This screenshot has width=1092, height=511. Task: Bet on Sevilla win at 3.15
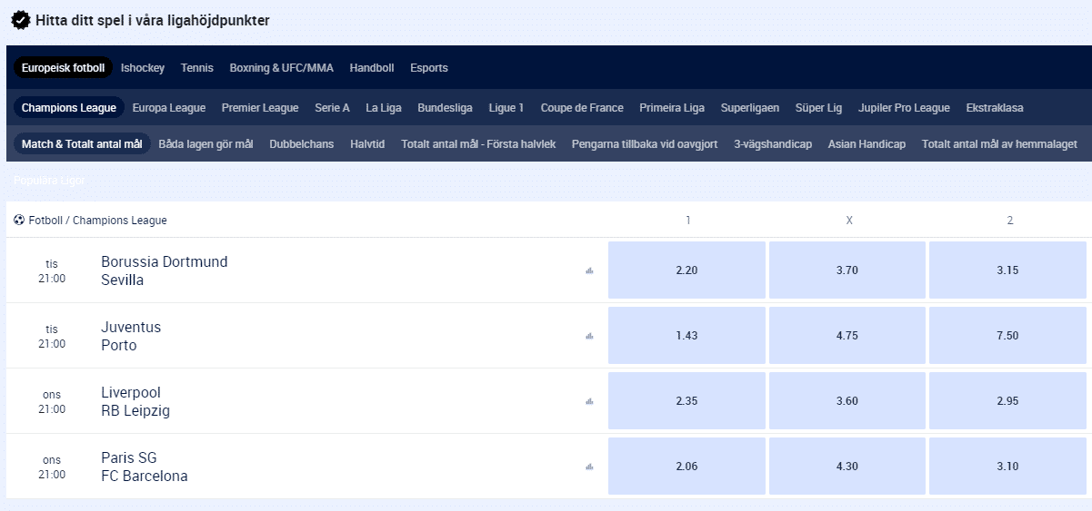(x=1007, y=270)
